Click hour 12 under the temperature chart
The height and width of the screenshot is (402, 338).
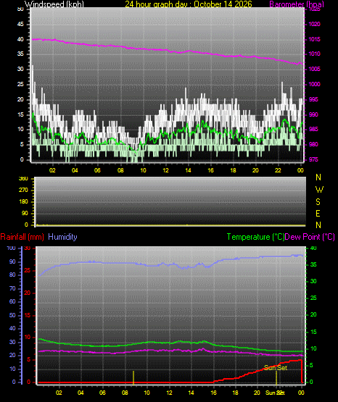pyautogui.click(x=169, y=393)
